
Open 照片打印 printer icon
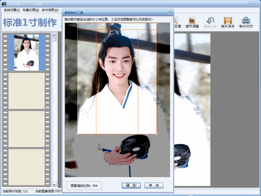[x=246, y=21]
